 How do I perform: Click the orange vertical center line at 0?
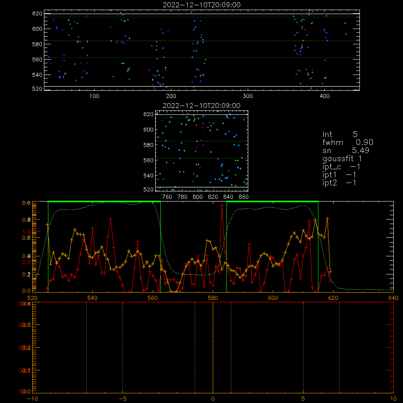(213, 347)
